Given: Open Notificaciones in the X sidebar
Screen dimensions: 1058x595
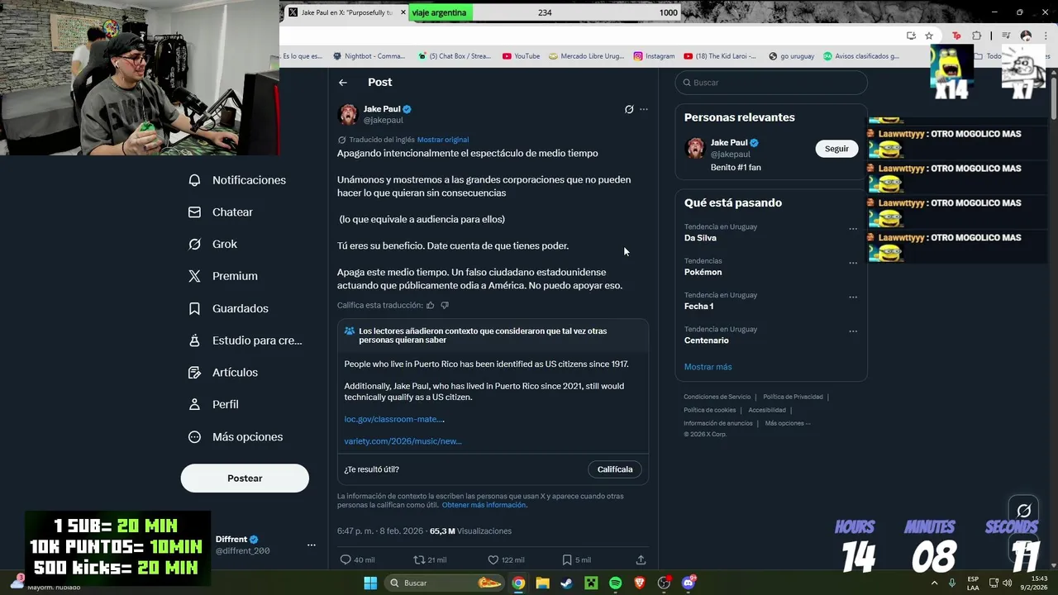Looking at the screenshot, I should point(237,180).
